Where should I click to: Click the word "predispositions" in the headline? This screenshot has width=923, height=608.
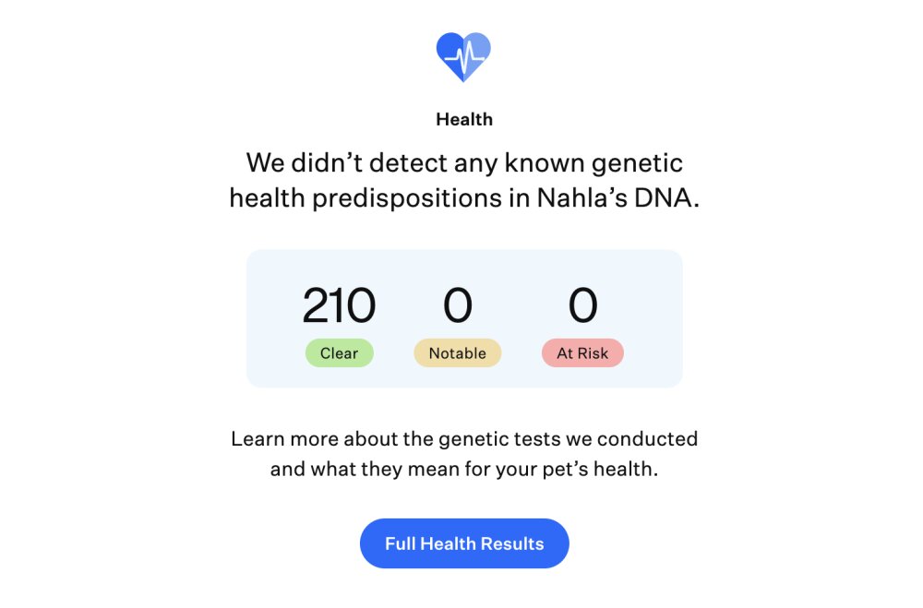(x=407, y=199)
